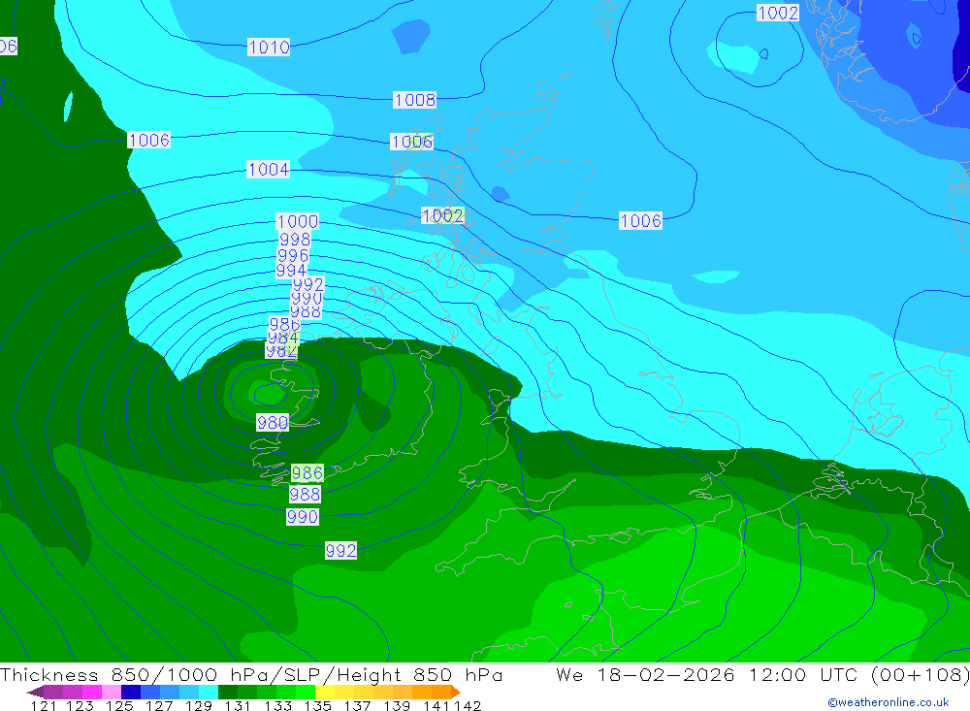This screenshot has height=711, width=970.
Task: Click the 986 label below the low center
Action: 307,473
